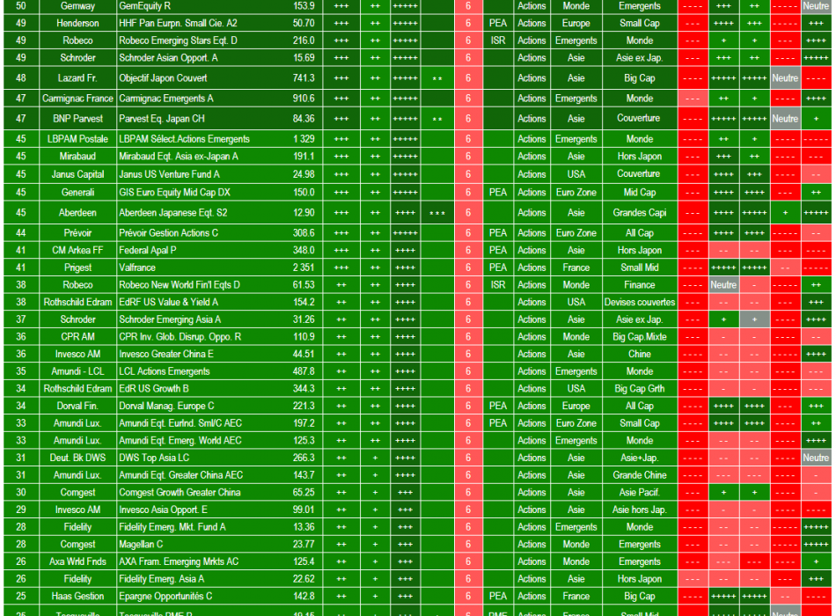Select the Carmignac France manager cell

(77, 99)
